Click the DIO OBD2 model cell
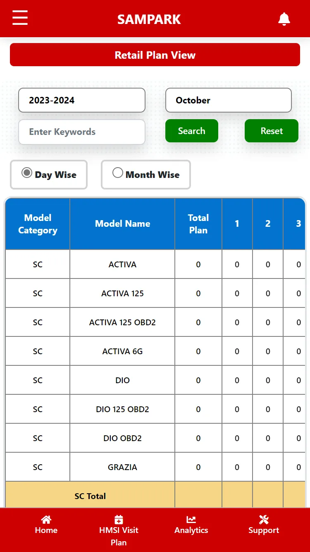 tap(122, 438)
